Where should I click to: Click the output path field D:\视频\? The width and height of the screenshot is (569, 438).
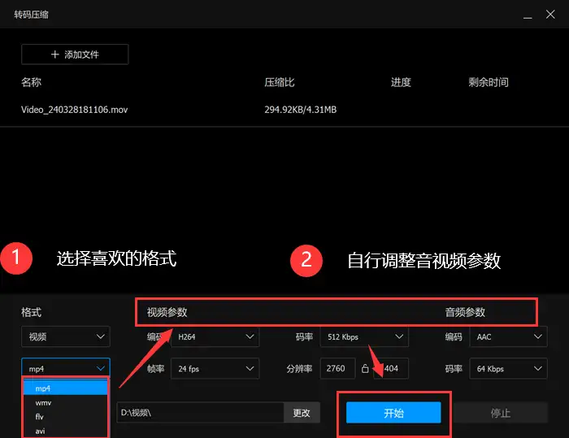(x=200, y=412)
